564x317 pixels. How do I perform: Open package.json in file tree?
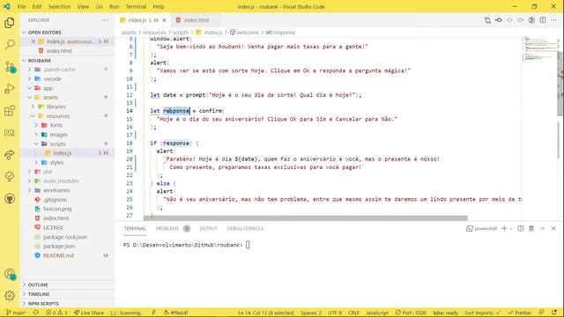[x=59, y=247]
